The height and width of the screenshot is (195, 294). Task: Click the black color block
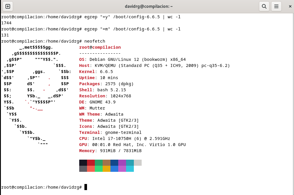coord(83,163)
